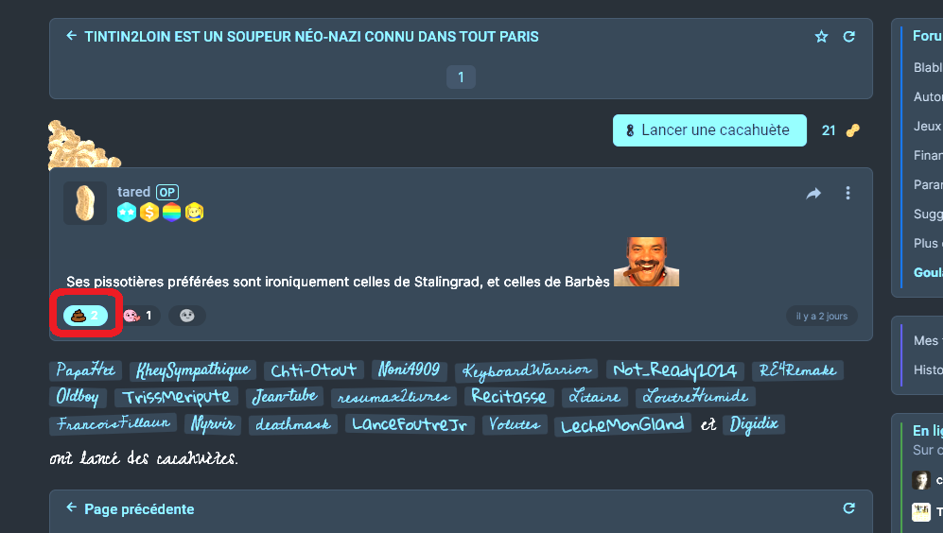Toggle the poop emoji reaction
Viewport: 943px width, 533px height.
[85, 316]
